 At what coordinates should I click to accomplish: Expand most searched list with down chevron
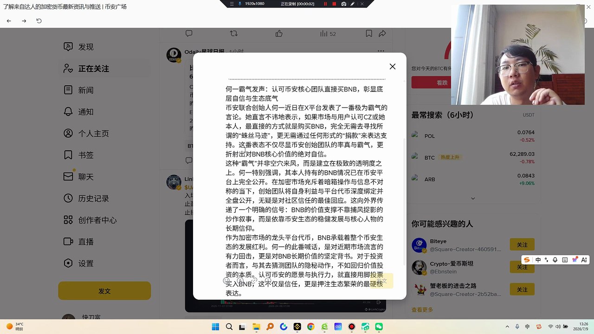coord(473,198)
